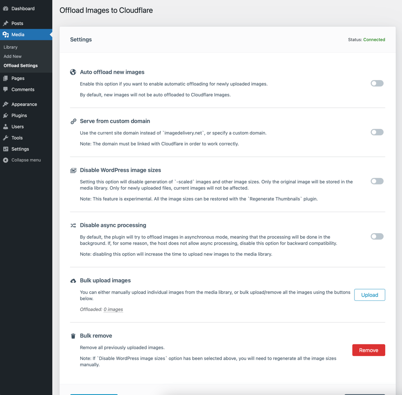Click the Plugins plug icon

[x=5, y=115]
